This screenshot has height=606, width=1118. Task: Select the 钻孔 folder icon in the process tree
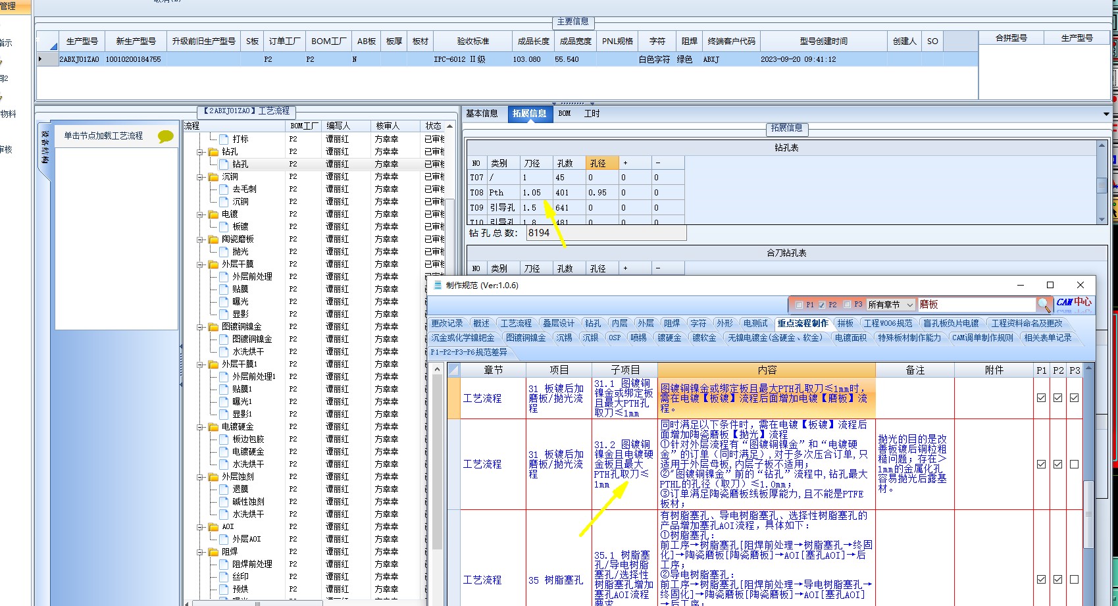(213, 152)
